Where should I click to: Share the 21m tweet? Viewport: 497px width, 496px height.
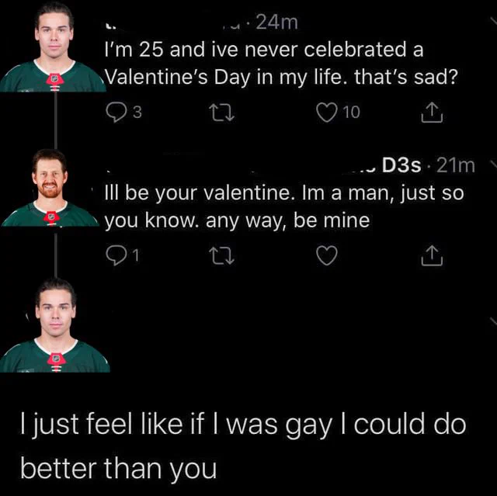point(432,256)
